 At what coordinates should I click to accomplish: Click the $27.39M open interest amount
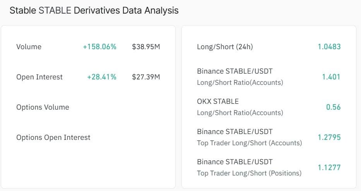(146, 77)
